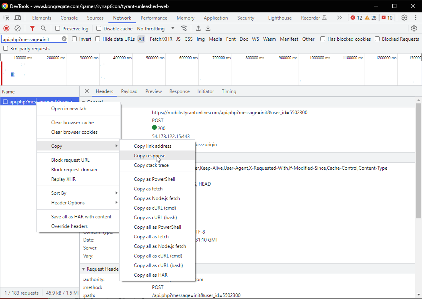Open DevTools settings gear
Image resolution: width=422 pixels, height=299 pixels.
click(x=404, y=18)
